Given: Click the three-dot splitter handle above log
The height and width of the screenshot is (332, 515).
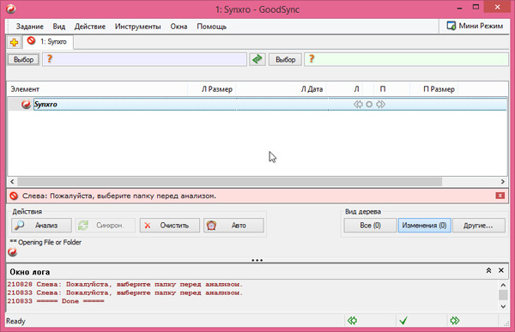Looking at the screenshot, I should [257, 261].
